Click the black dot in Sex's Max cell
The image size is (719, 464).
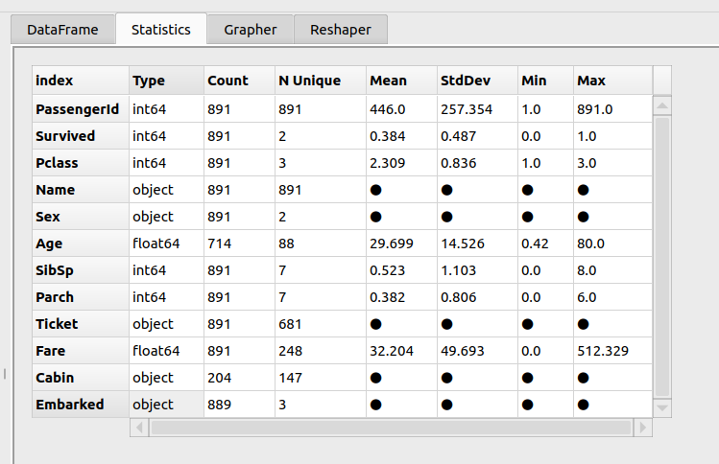tap(584, 217)
